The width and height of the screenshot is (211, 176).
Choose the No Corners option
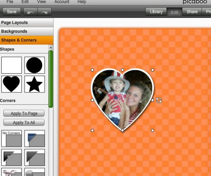[11, 138]
